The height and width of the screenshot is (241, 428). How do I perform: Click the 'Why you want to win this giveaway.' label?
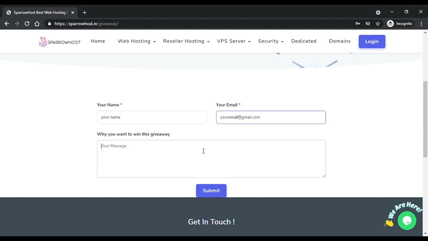(134, 134)
